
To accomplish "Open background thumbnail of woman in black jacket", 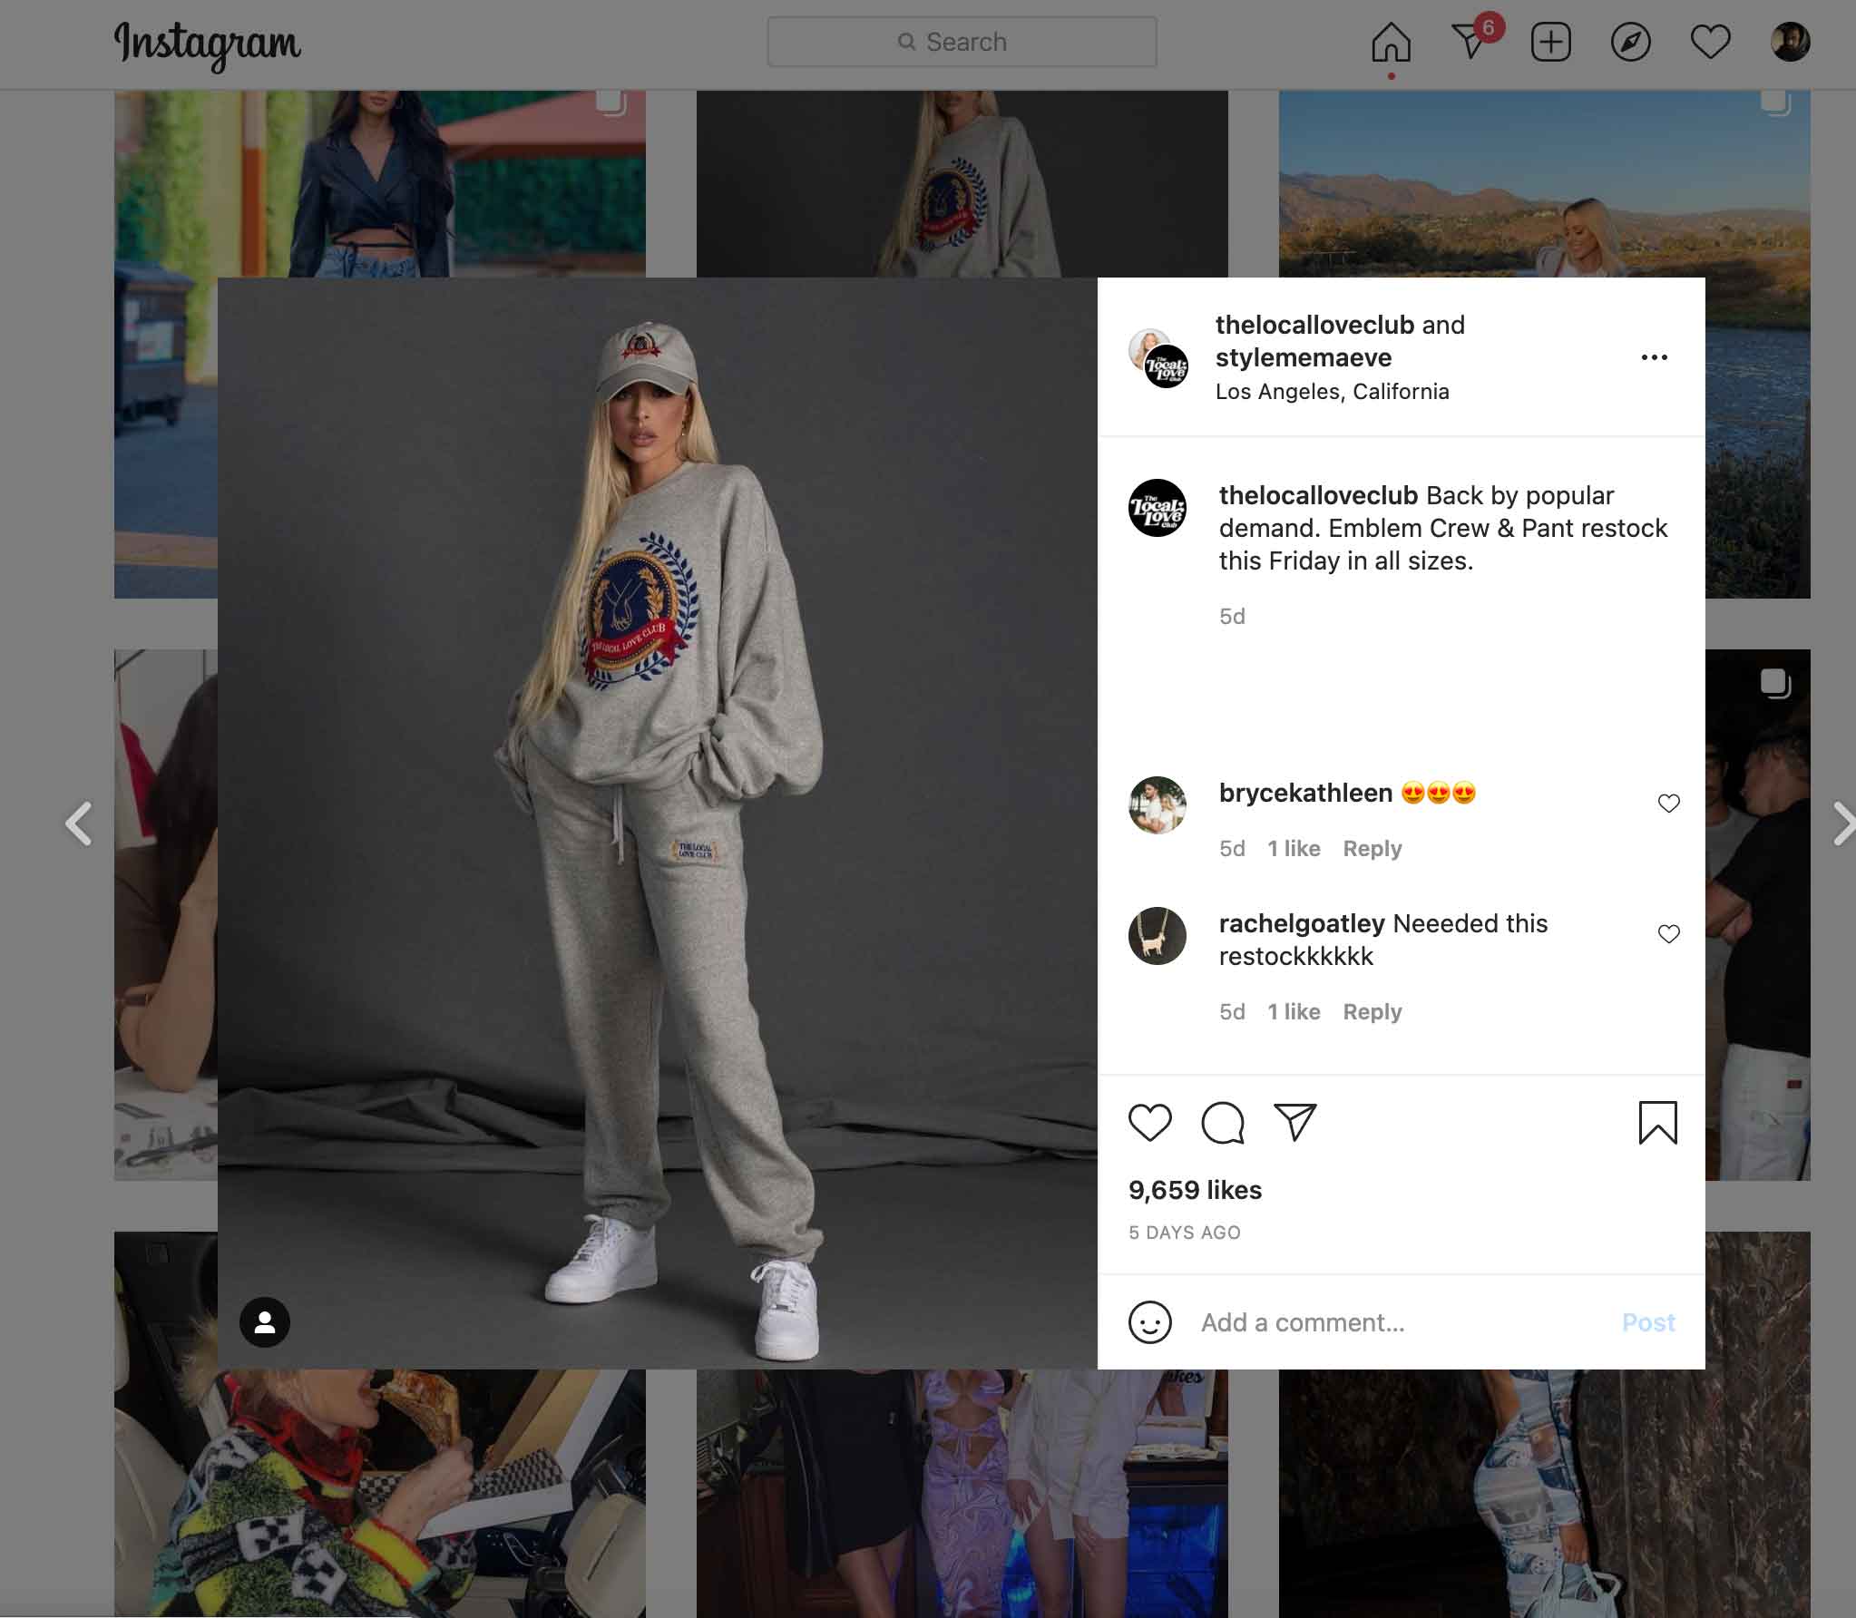I will (379, 184).
